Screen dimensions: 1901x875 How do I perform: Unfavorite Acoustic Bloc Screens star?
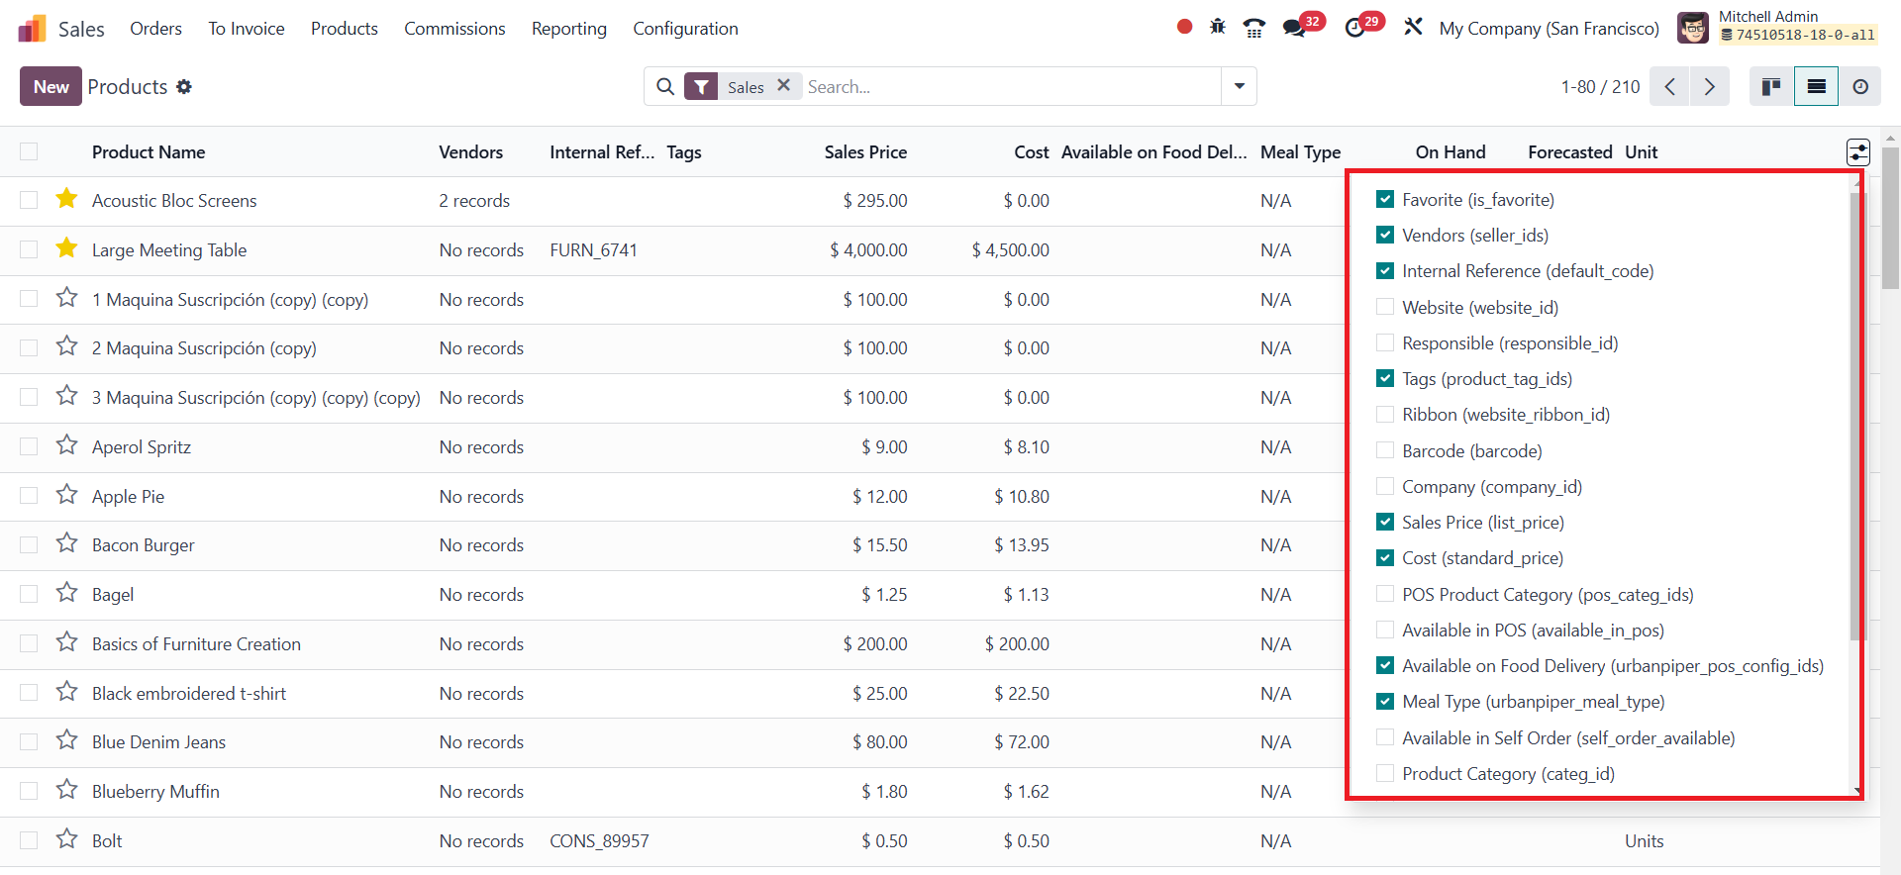pos(66,199)
